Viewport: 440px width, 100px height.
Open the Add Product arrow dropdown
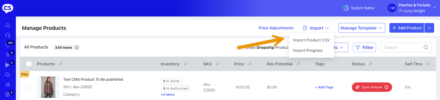tap(429, 28)
